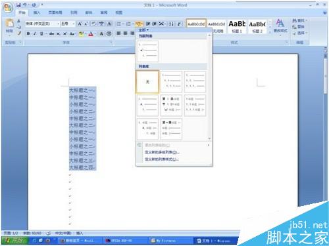Save the document from the quick access toolbar
Screen dimensions: 329x246
pos(18,5)
